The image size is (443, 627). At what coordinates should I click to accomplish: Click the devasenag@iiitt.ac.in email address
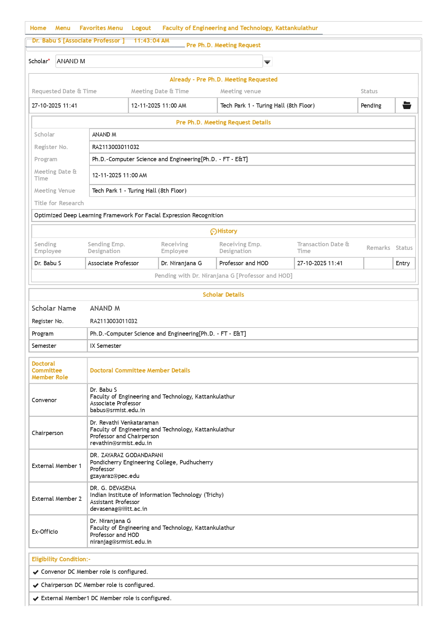(119, 509)
